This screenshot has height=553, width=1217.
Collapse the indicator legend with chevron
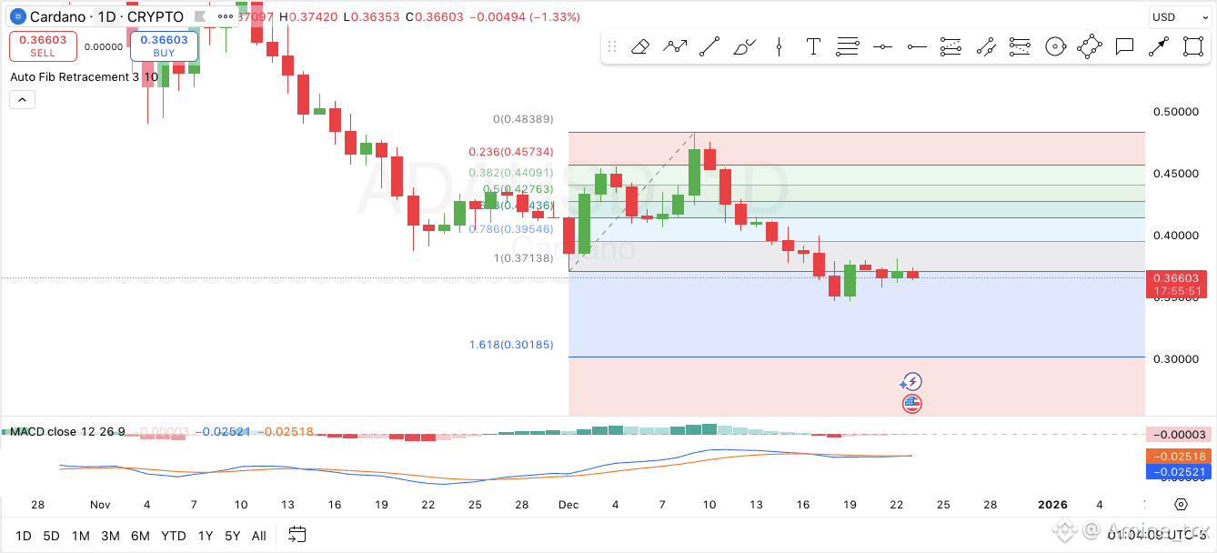pos(22,99)
